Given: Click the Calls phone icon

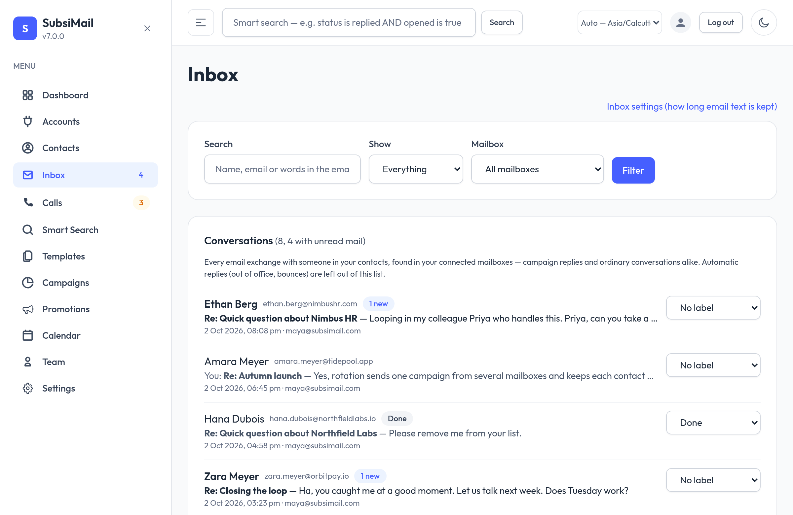Looking at the screenshot, I should tap(28, 202).
